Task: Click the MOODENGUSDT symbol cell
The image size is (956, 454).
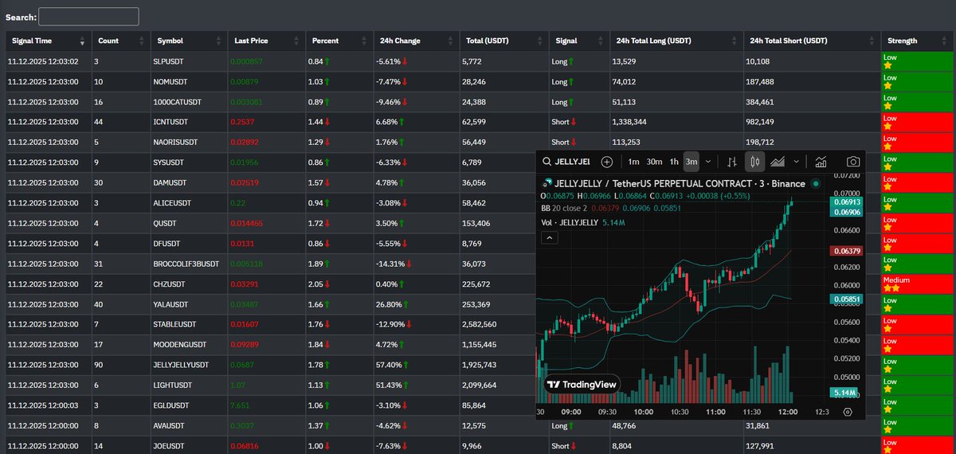Action: coord(188,344)
